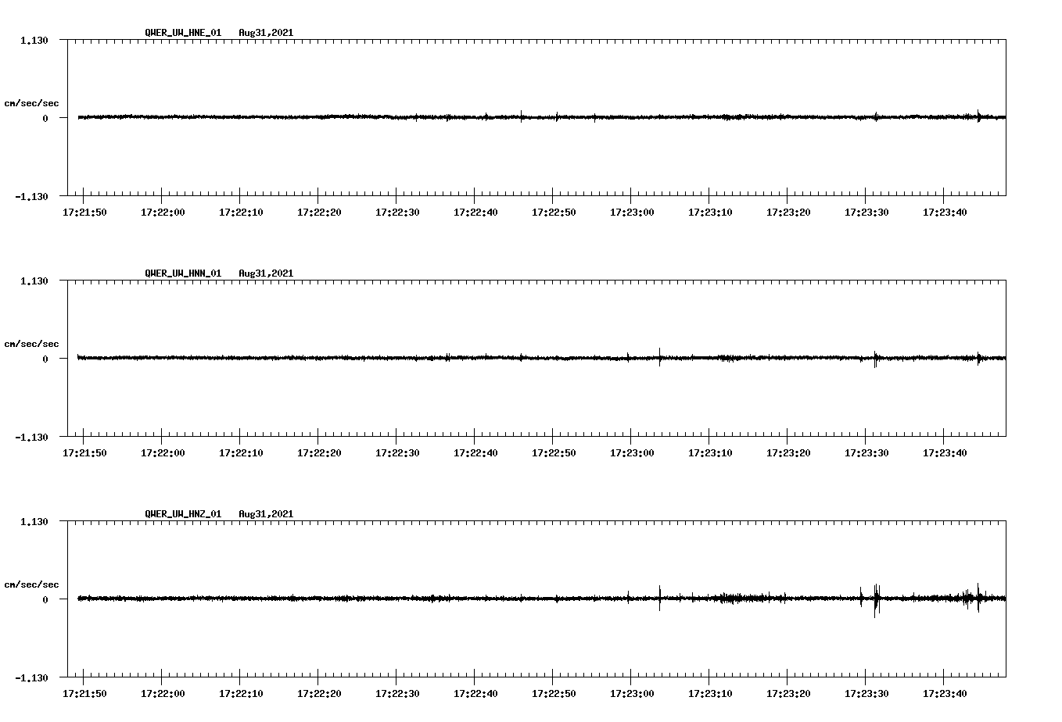Viewport: 1062px width, 722px height.
Task: Click the cm/sec/sec unit label on HNZ plot
Action: (x=31, y=584)
